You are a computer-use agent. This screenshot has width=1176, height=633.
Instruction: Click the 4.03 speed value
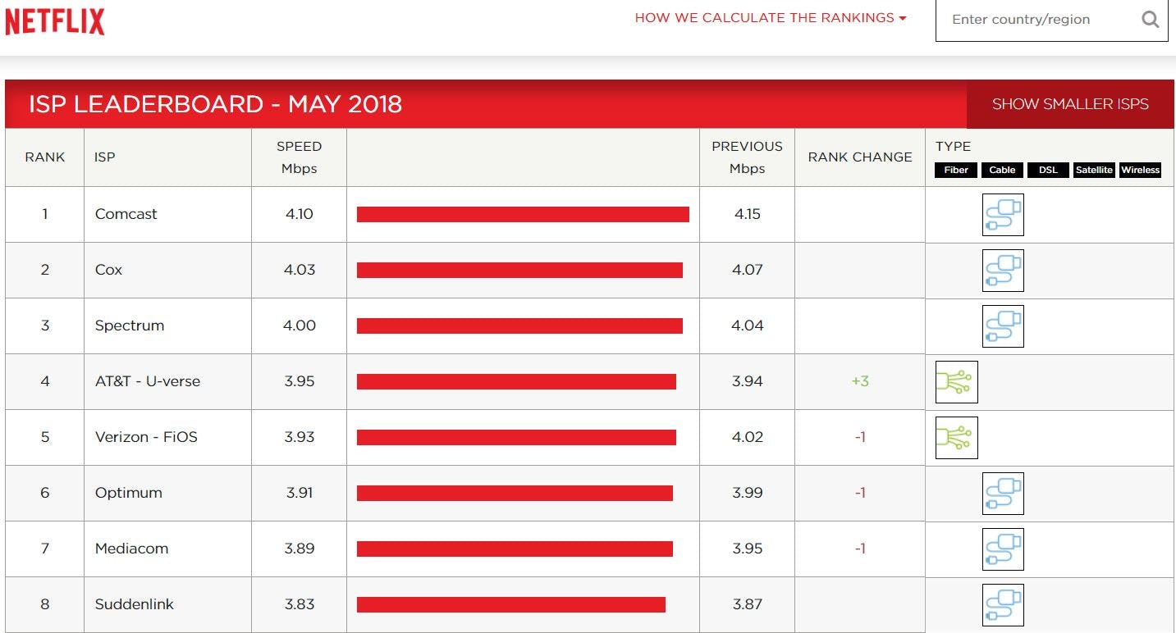click(x=300, y=270)
